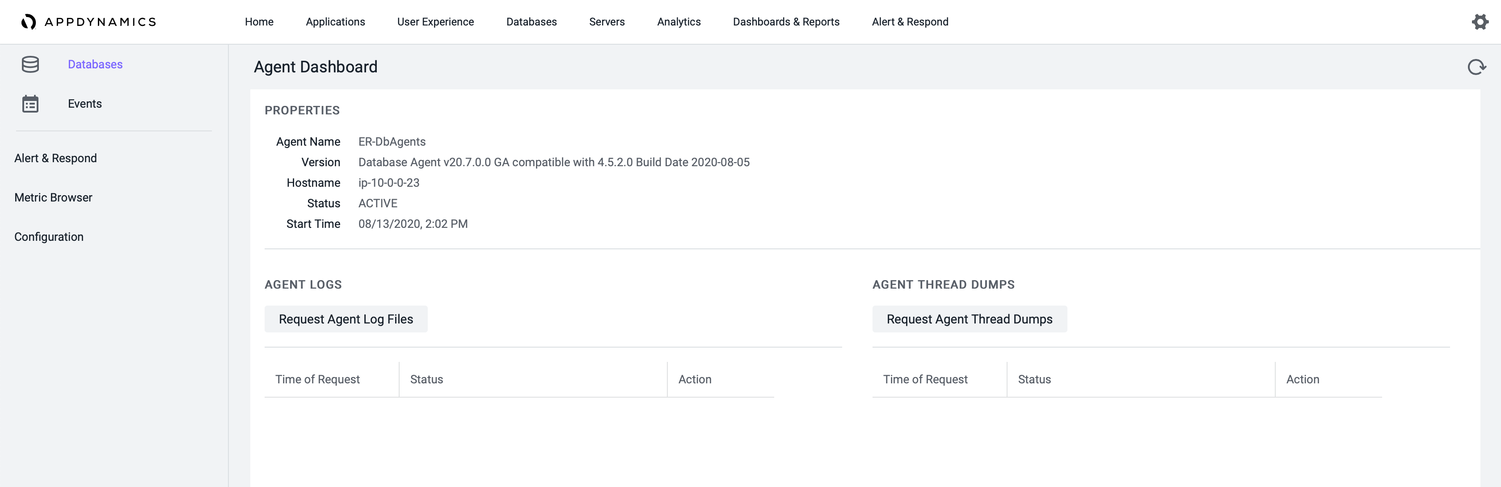Select User Experience in the top navigation
The image size is (1501, 487).
coord(435,22)
